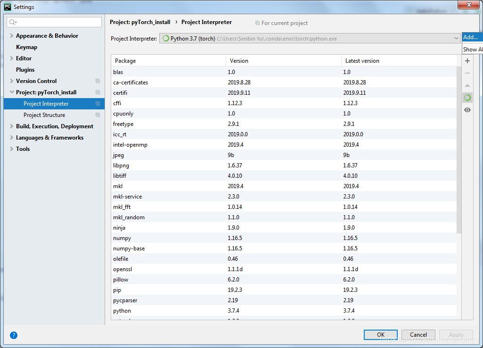
Task: Open the Project Interpreter dropdown
Action: [x=310, y=39]
